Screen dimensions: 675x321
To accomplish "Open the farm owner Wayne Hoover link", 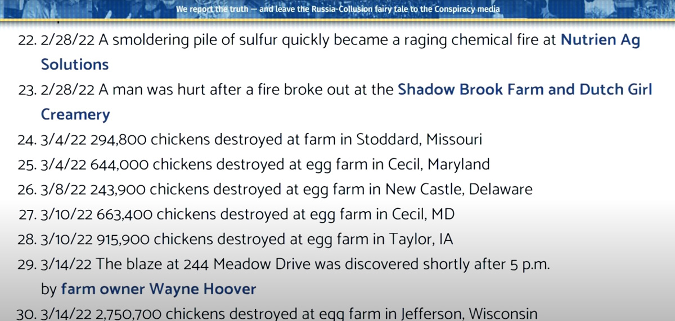I will (159, 290).
